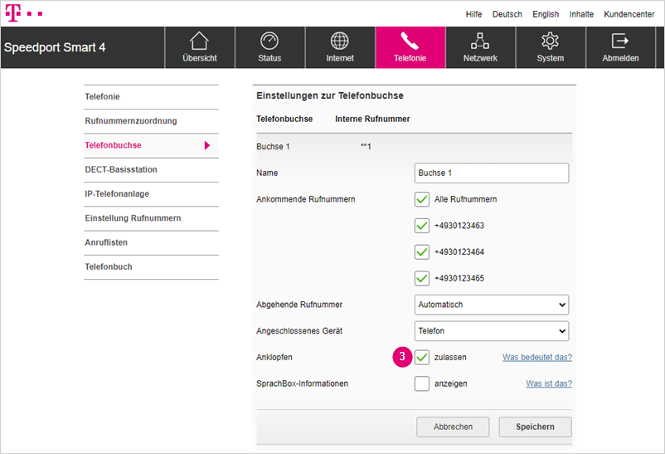Open Anruflisten in the sidebar
665x454 pixels.
152,242
